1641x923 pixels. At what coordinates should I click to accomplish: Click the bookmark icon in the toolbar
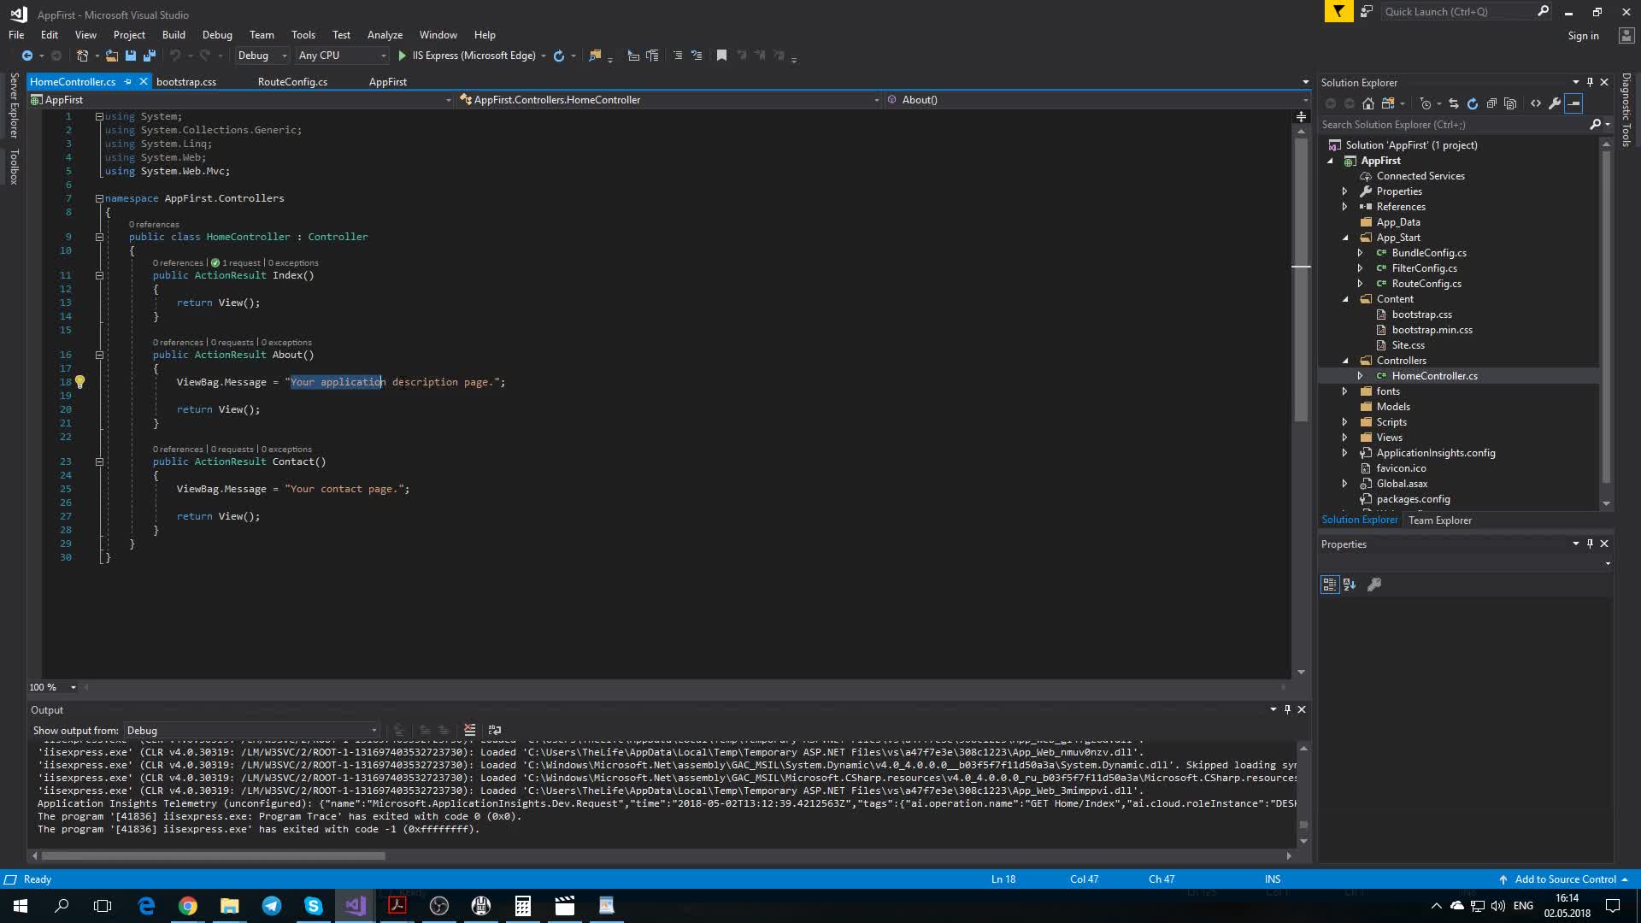[721, 56]
